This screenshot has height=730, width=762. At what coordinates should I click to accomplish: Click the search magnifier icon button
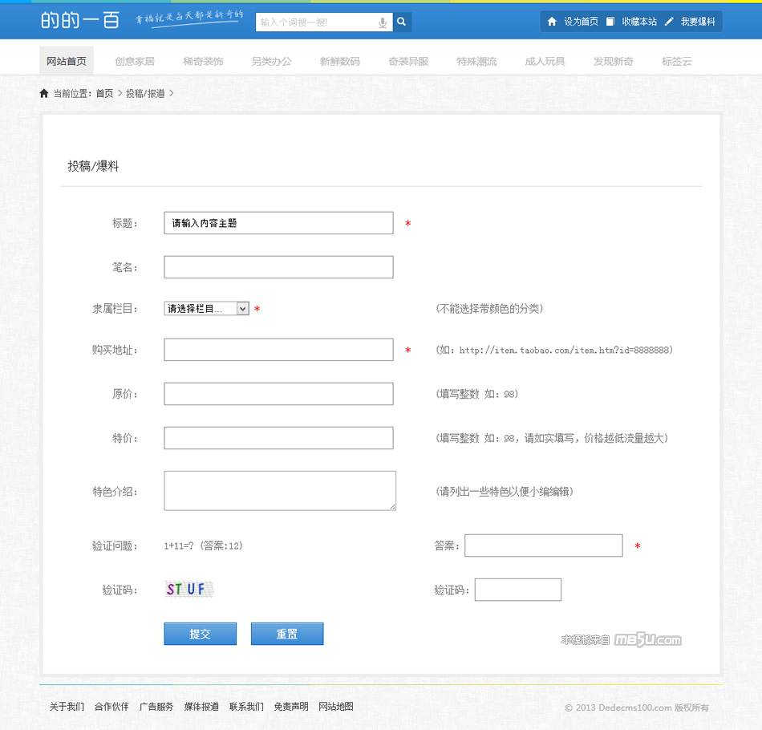click(402, 22)
